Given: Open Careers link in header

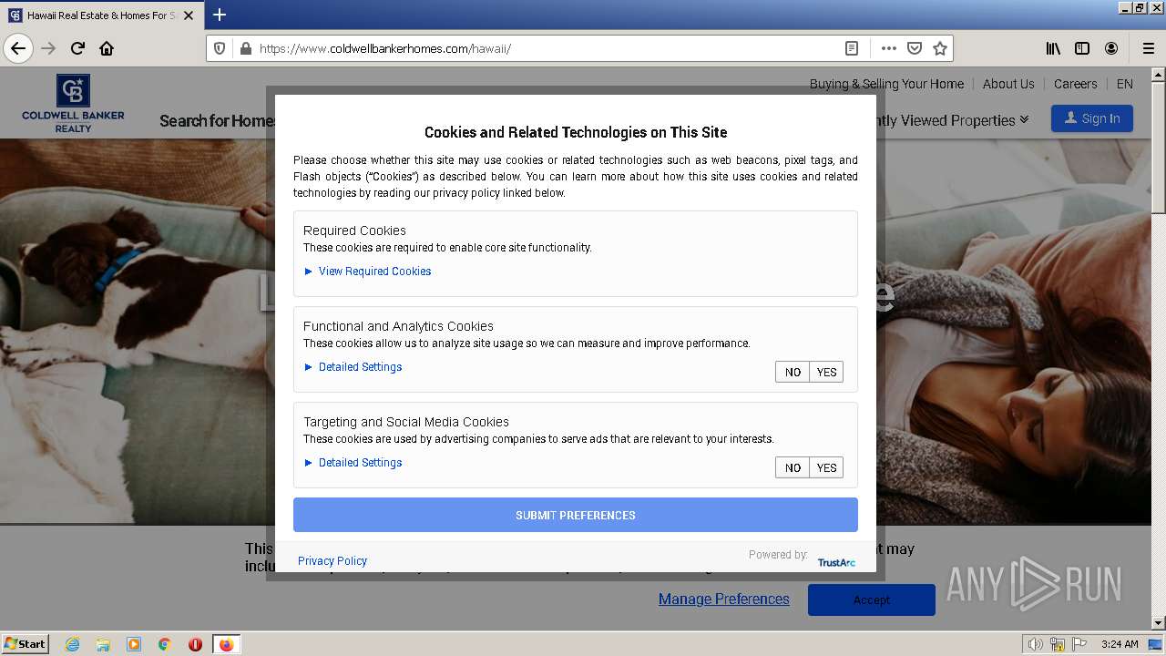Looking at the screenshot, I should (1075, 84).
